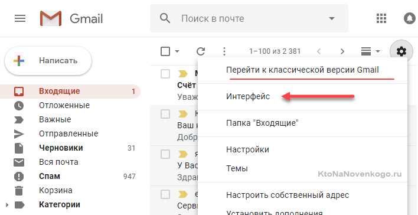
Task: Toggle importance marker on 'Ваш' message
Action: pos(183,114)
